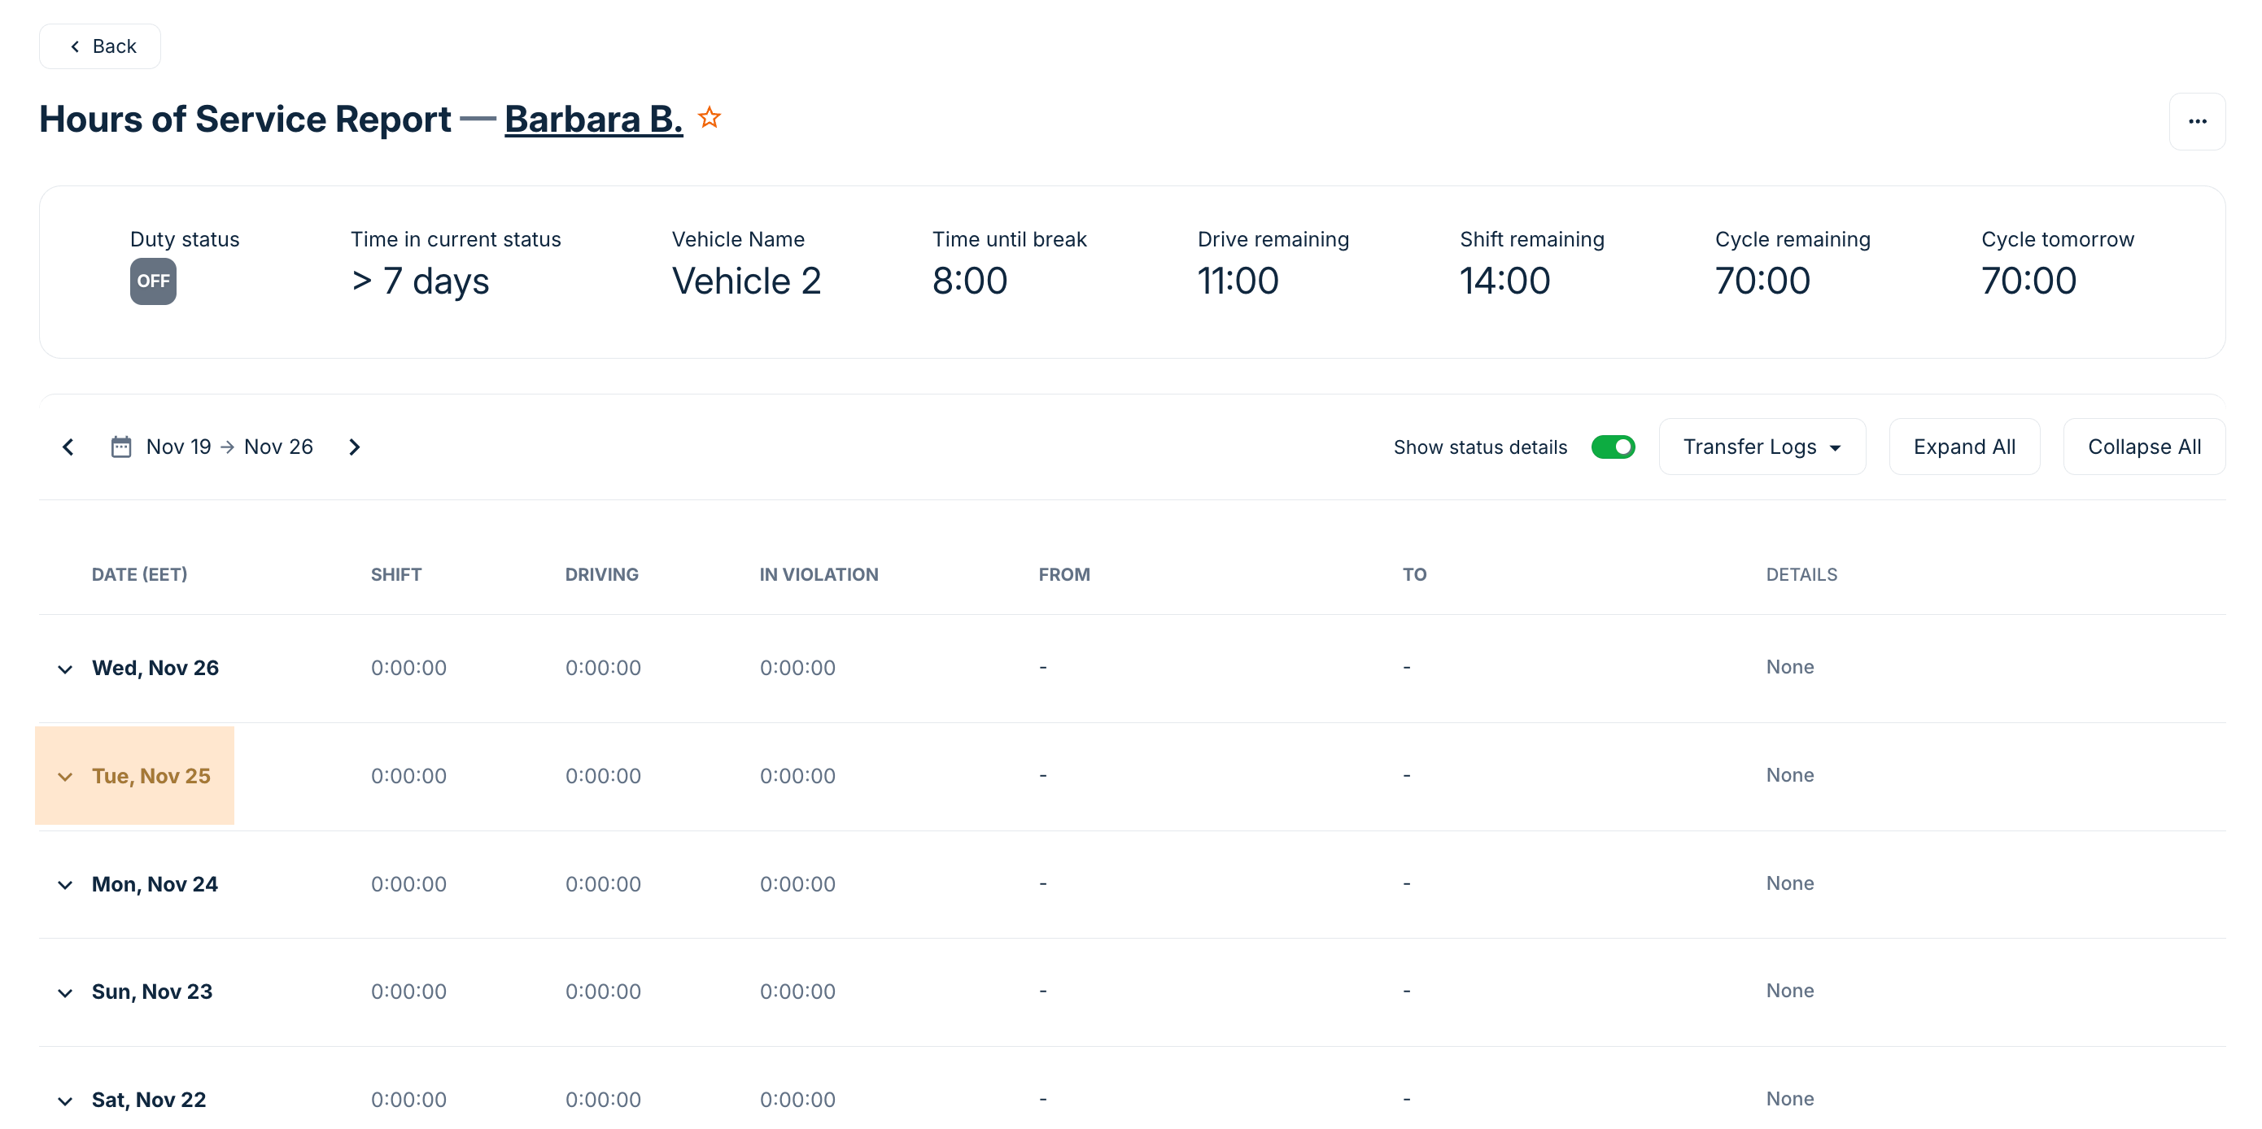The width and height of the screenshot is (2262, 1129).
Task: Expand the Sat, Nov 22 row chevron
Action: (x=65, y=1101)
